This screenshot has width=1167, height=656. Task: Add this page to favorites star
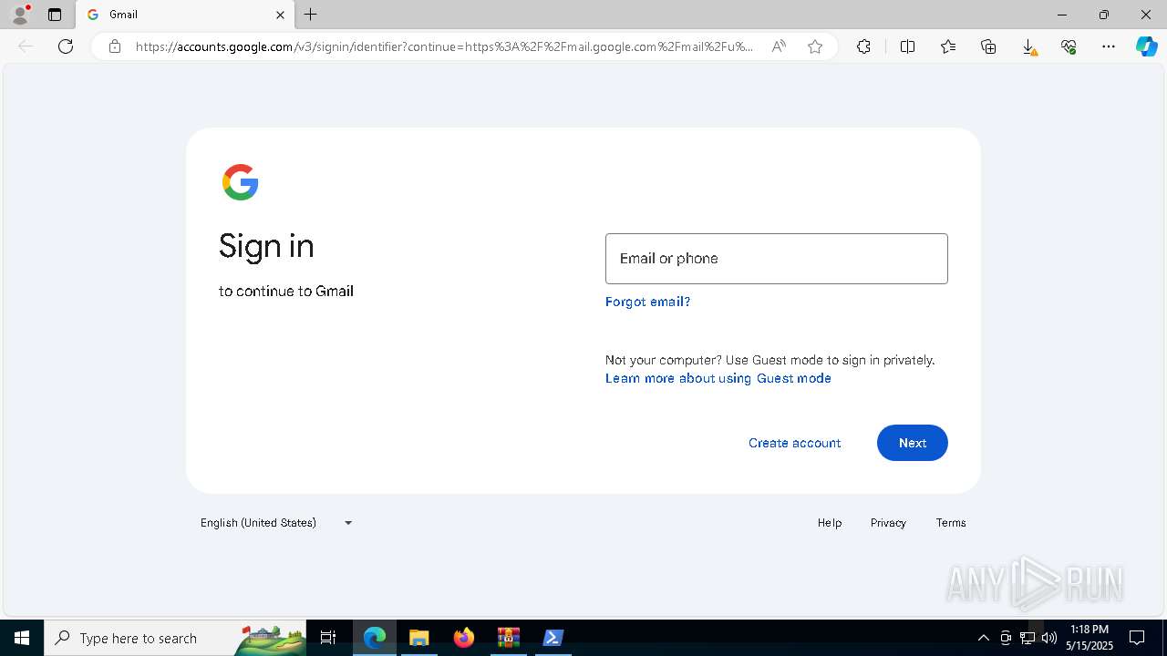pyautogui.click(x=815, y=46)
